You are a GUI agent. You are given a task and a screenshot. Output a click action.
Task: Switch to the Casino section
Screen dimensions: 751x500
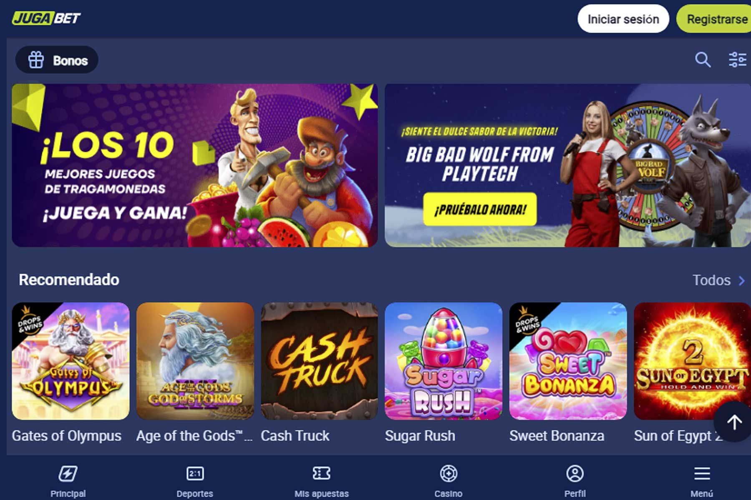click(448, 481)
